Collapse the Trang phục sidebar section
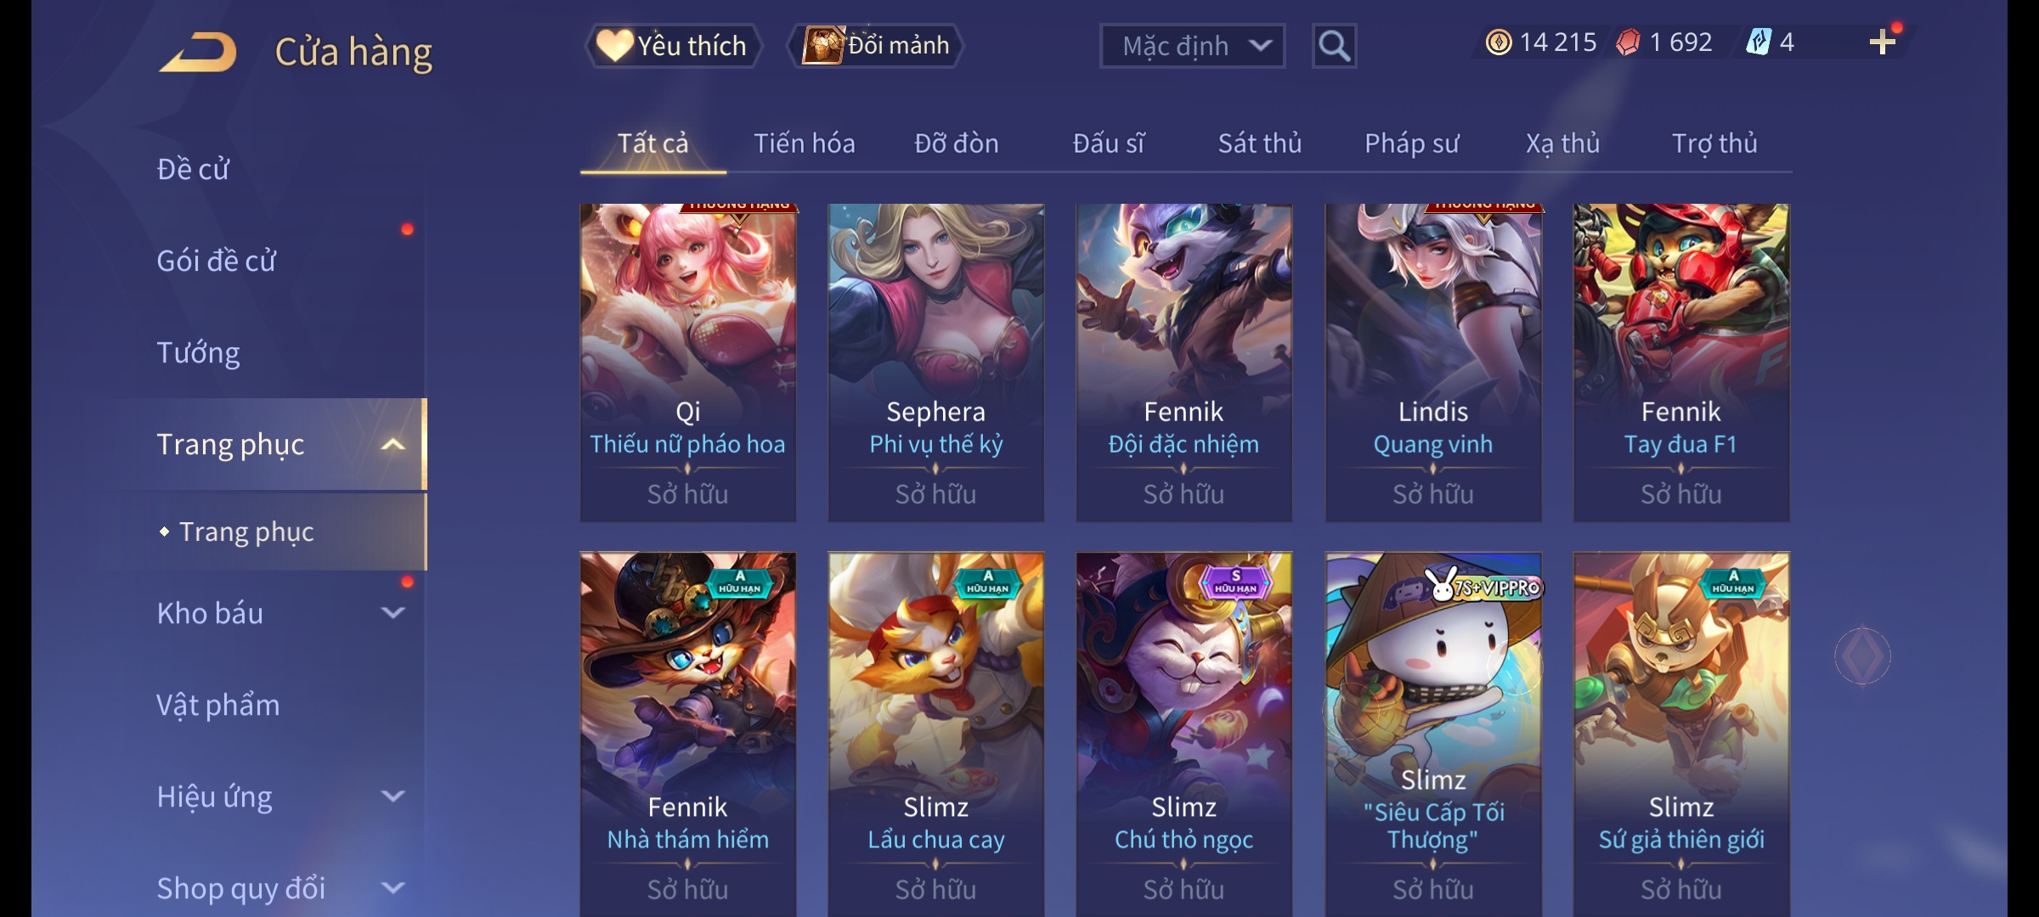The width and height of the screenshot is (2039, 917). pyautogui.click(x=393, y=444)
